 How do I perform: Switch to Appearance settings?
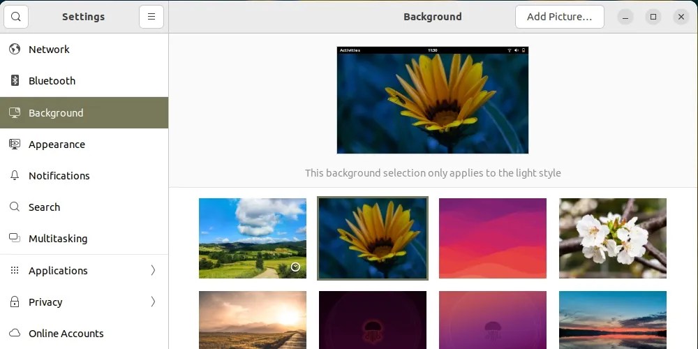84,144
